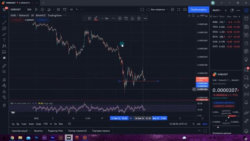Add alert on the selected line

tap(126, 18)
